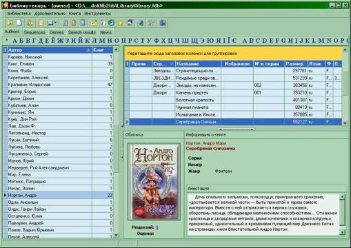Filter authors by Cyrillic letter К
351x248 pixels.
click(88, 41)
